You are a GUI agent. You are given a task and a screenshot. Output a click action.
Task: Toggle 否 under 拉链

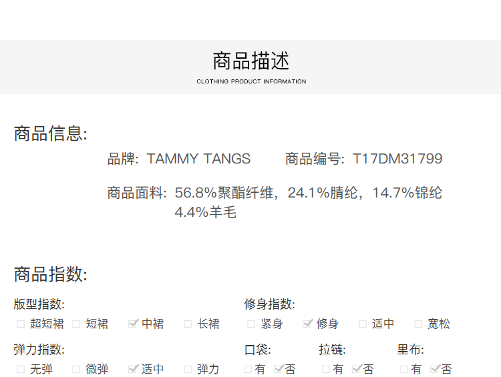tap(357, 369)
